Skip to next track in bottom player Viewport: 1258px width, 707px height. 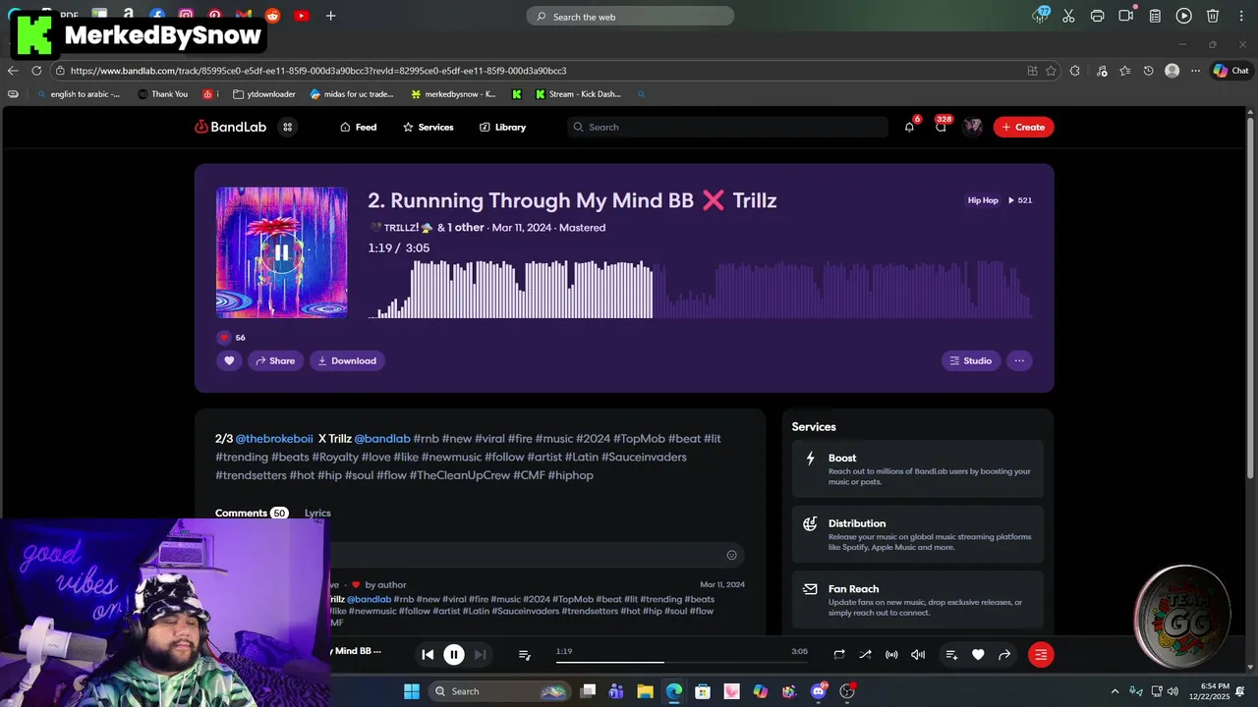480,654
